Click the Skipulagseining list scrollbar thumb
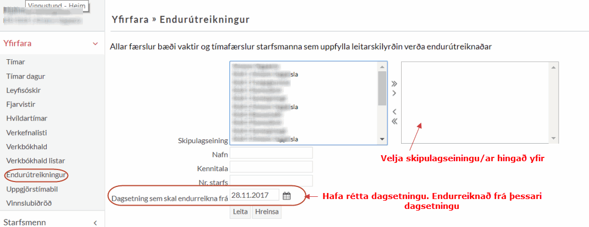The width and height of the screenshot is (589, 227). pyautogui.click(x=382, y=88)
